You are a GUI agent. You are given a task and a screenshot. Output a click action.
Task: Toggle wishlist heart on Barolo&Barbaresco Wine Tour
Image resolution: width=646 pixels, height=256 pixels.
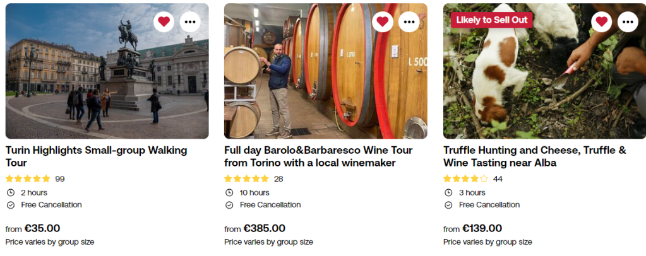383,22
